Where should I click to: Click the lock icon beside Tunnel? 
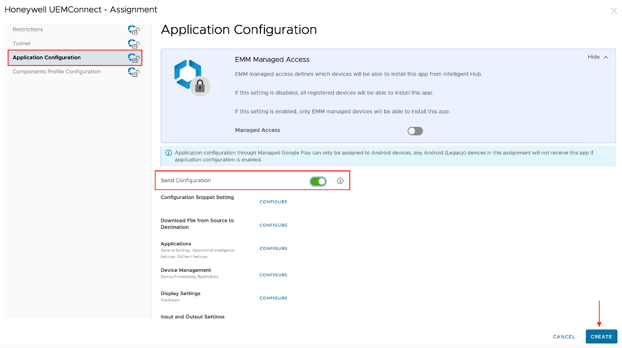click(133, 43)
